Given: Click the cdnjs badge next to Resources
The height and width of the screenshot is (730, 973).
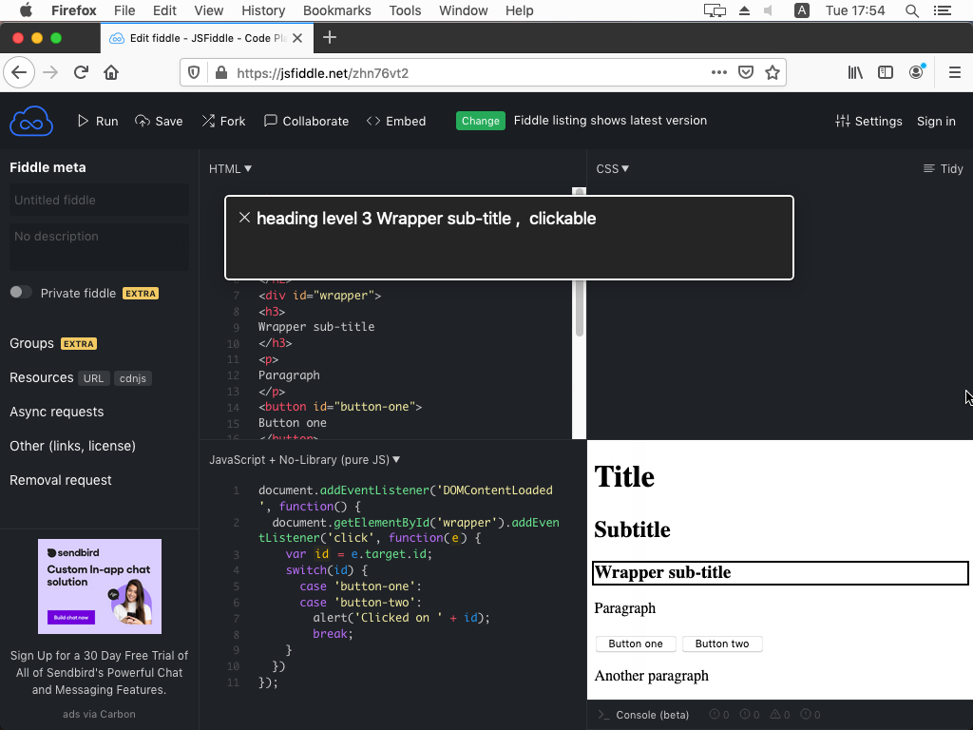Looking at the screenshot, I should pyautogui.click(x=133, y=378).
